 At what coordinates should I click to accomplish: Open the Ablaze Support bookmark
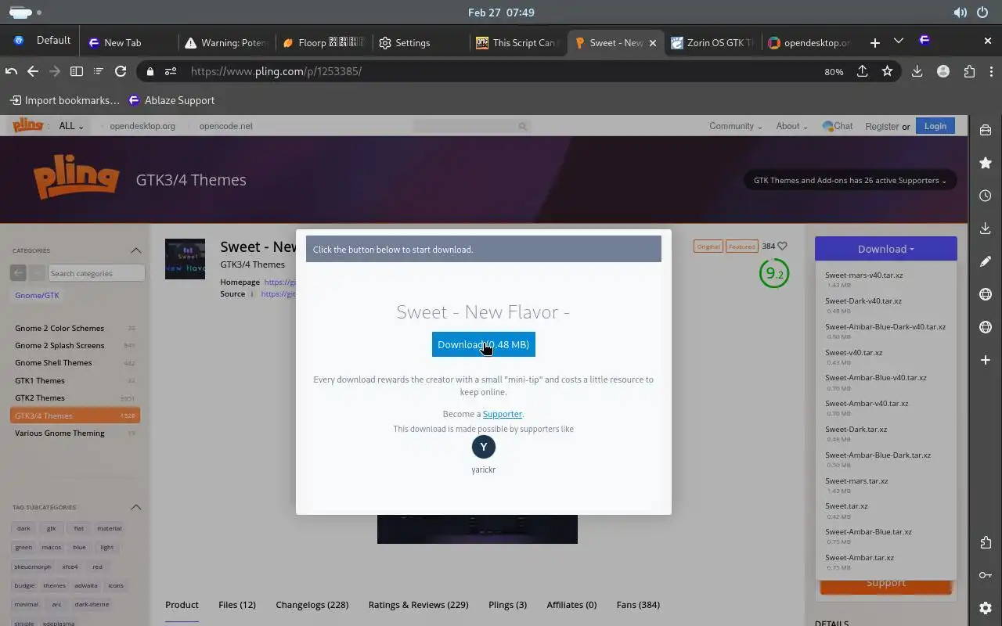tap(171, 100)
